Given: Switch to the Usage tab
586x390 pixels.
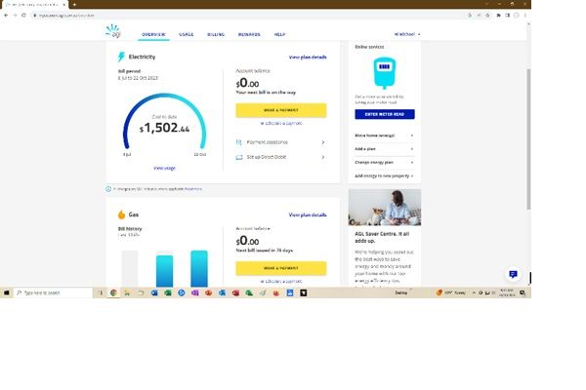Looking at the screenshot, I should point(186,34).
